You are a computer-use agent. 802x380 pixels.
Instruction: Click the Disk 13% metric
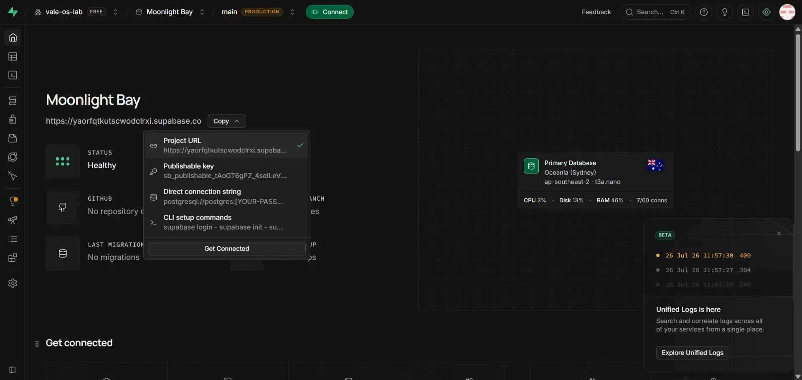coord(571,201)
